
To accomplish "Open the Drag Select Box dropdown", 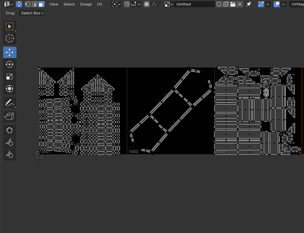I will click(32, 13).
